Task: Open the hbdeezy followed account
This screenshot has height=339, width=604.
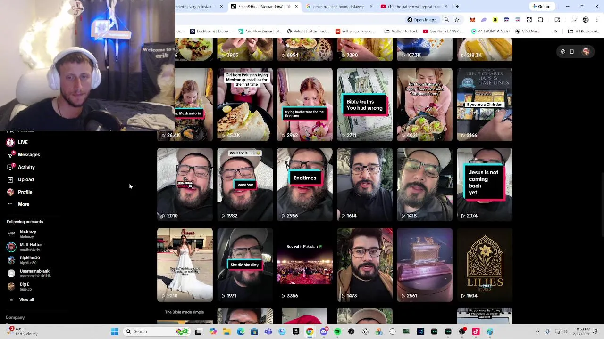Action: [x=22, y=234]
